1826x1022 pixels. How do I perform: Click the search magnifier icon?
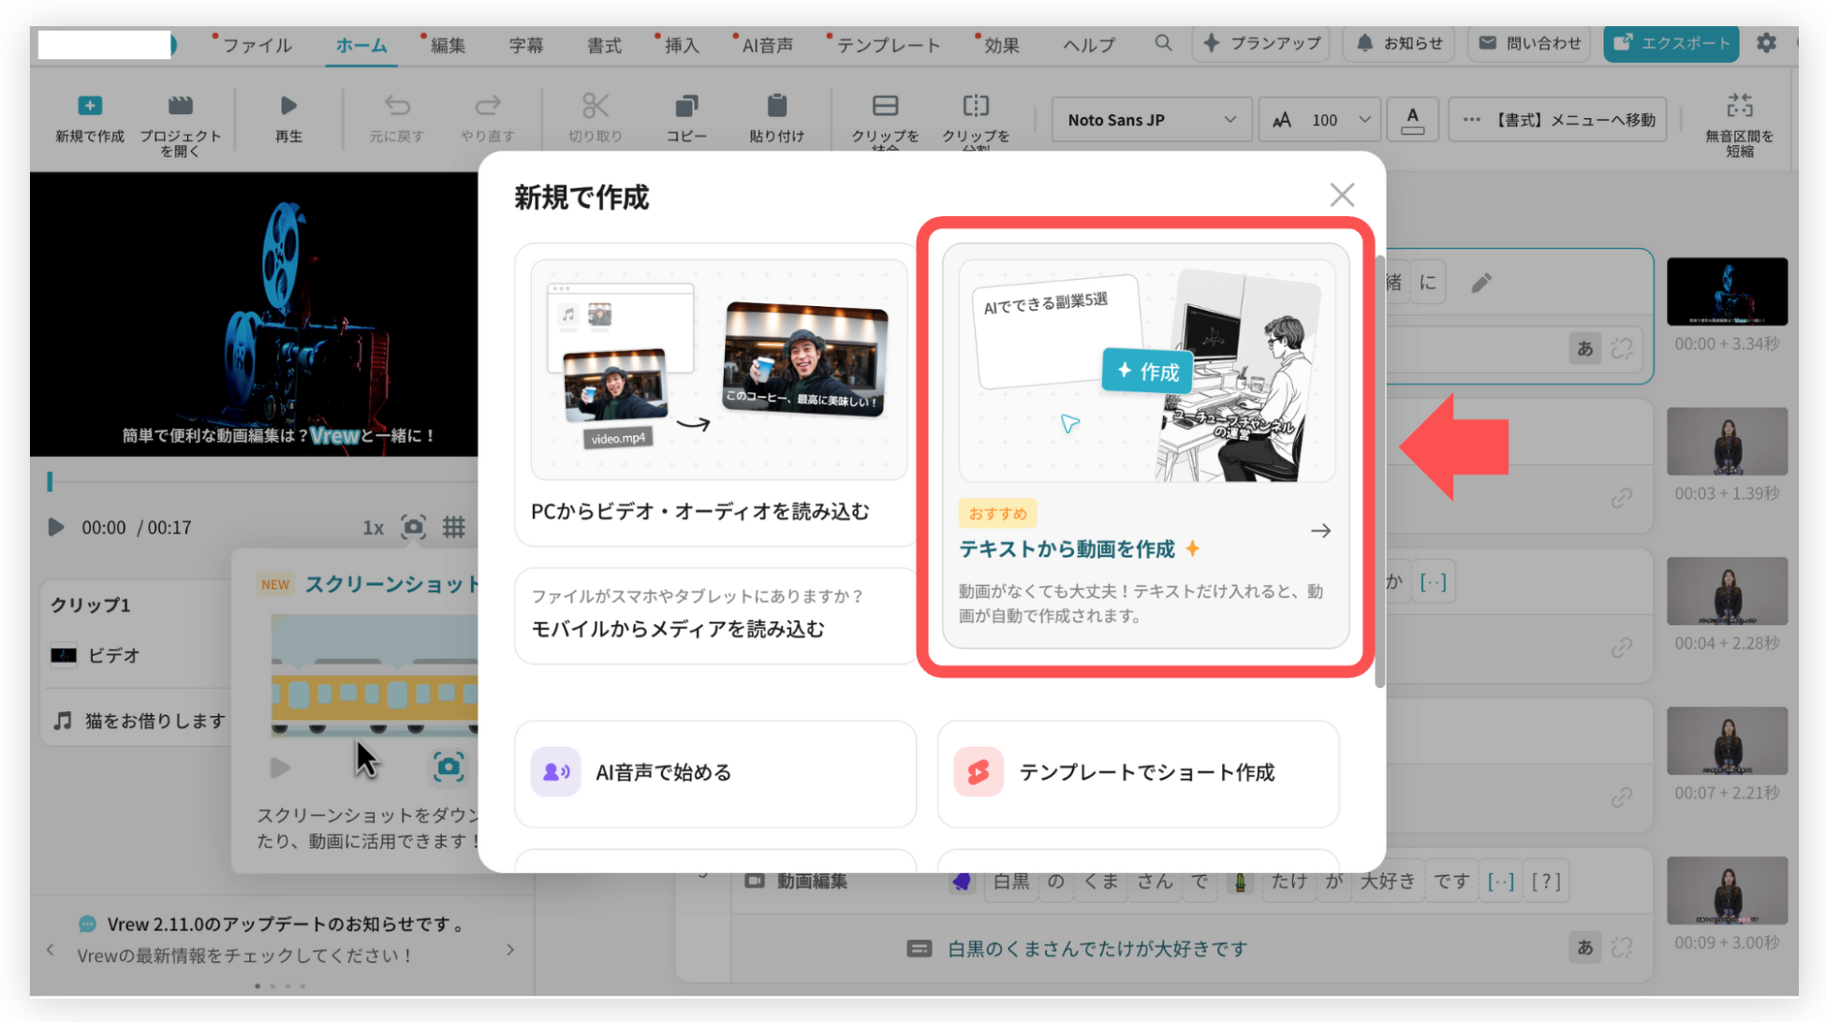[x=1163, y=43]
